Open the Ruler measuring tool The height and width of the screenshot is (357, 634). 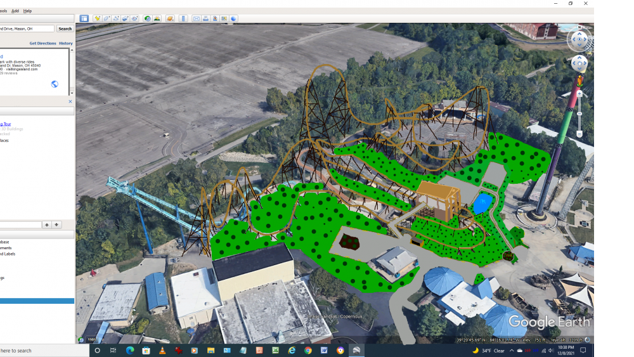[184, 18]
